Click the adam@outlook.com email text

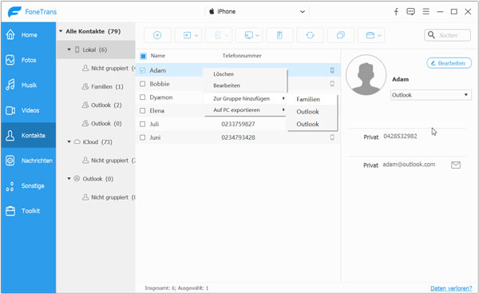(409, 165)
